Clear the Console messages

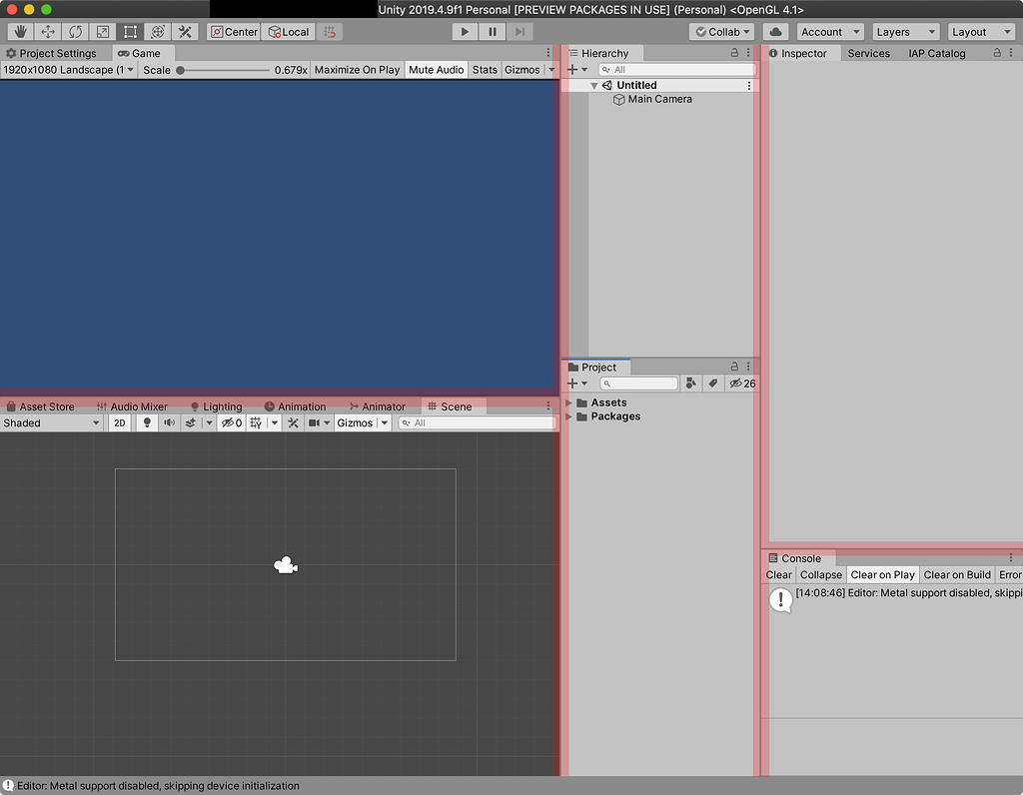pyautogui.click(x=778, y=574)
